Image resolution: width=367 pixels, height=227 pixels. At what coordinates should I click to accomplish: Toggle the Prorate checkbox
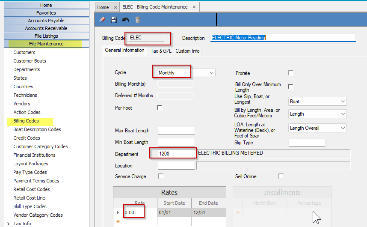tap(291, 73)
